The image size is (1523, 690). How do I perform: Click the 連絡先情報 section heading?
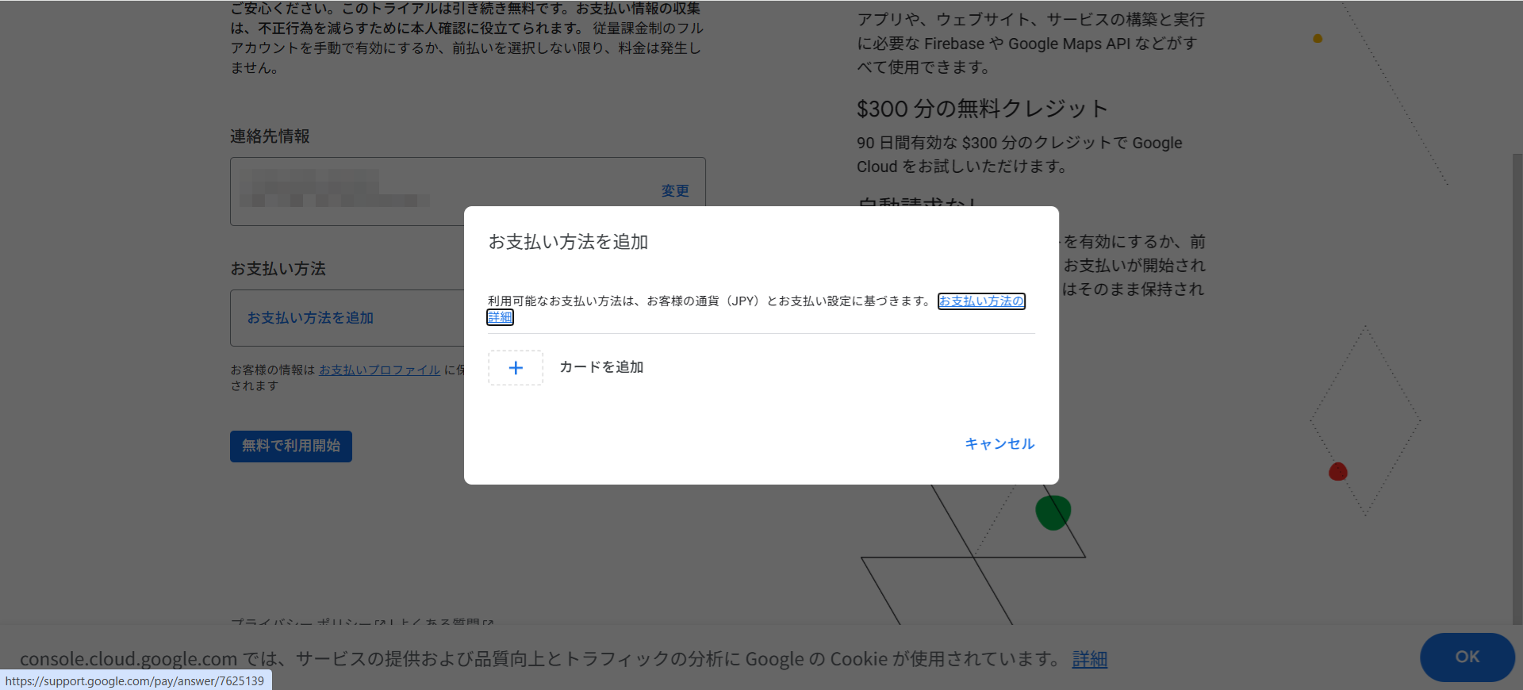pyautogui.click(x=270, y=136)
